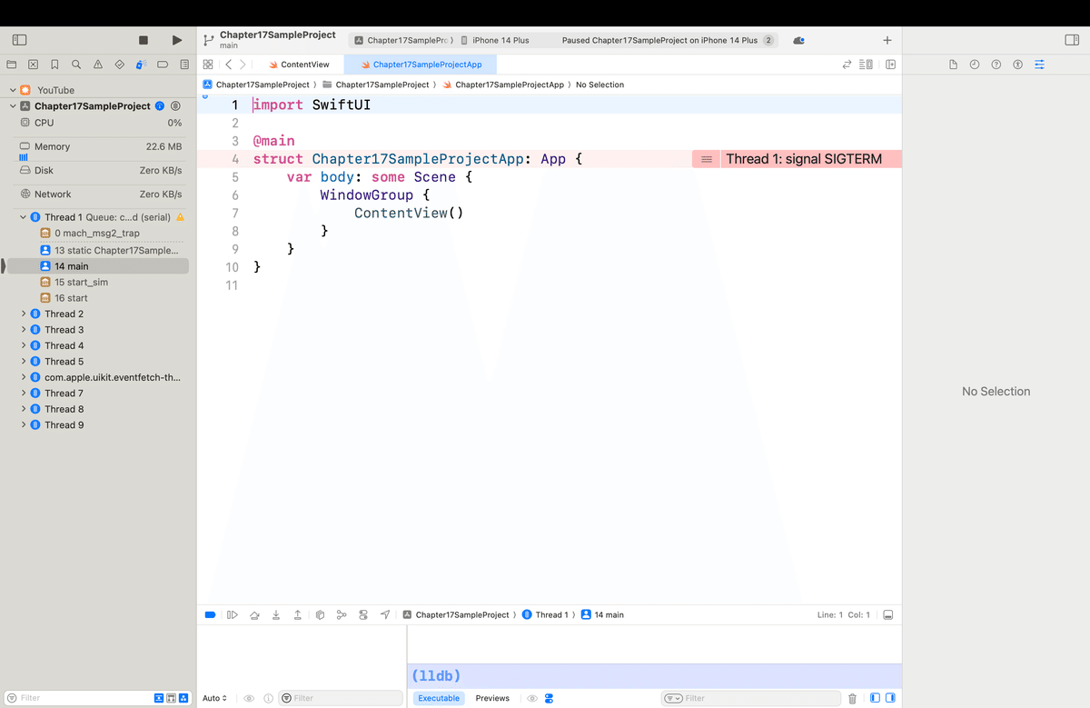Click the enable code review arrows icon
Screen dimensions: 1090x708
coord(847,65)
